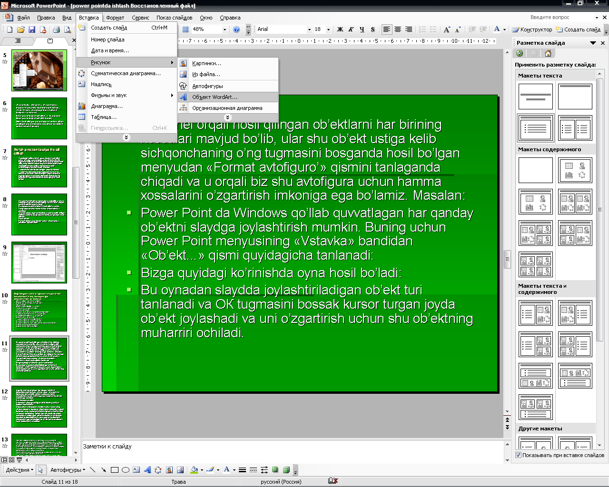Toggle Italic (К) formatting
Screen dimensions: 609x487
351,29
